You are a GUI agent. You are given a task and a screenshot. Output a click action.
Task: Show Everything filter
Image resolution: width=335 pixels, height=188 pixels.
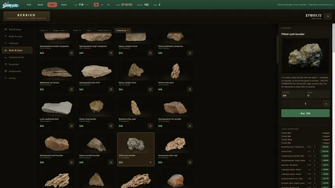coord(123,30)
